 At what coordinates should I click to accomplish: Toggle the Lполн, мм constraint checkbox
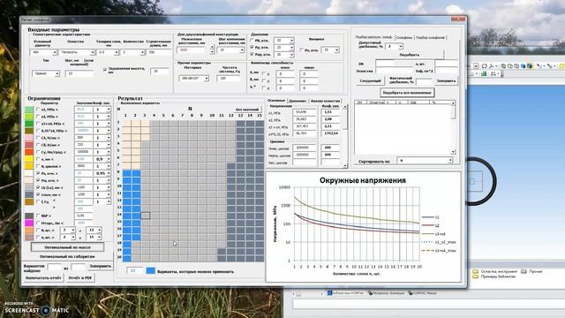click(38, 194)
